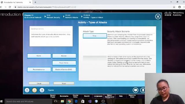Screen dimensions: 185x104
Task: Click the address bar URL
Action: coord(47,7)
